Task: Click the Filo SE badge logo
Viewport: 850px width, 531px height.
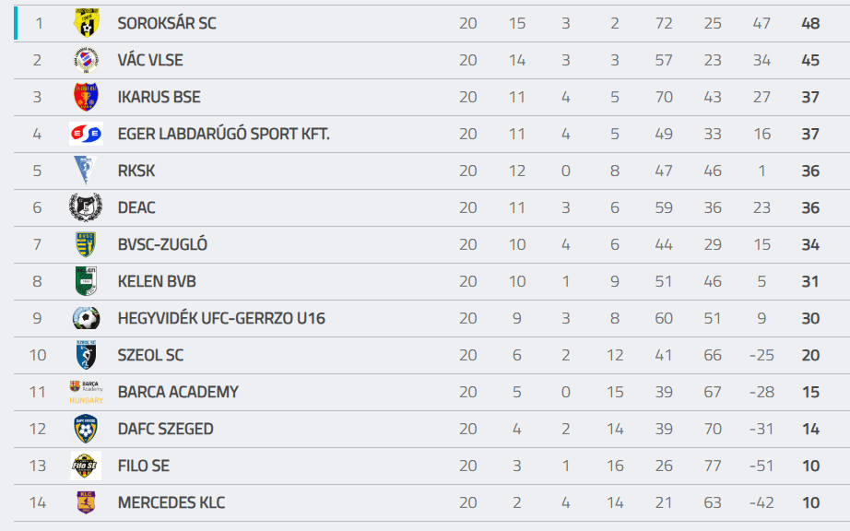Action: click(86, 466)
